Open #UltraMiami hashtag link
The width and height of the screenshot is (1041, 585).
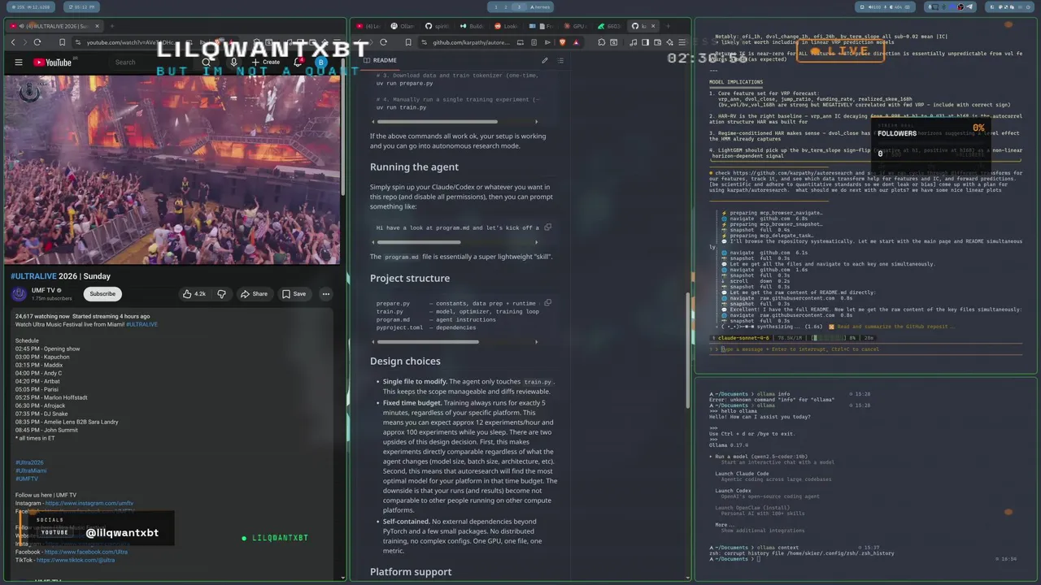[31, 470]
